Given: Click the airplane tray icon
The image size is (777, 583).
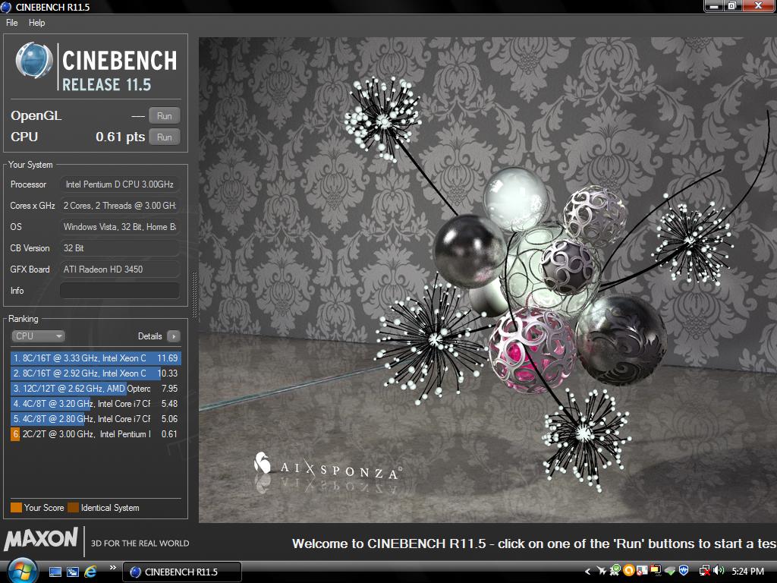Looking at the screenshot, I should (x=602, y=571).
